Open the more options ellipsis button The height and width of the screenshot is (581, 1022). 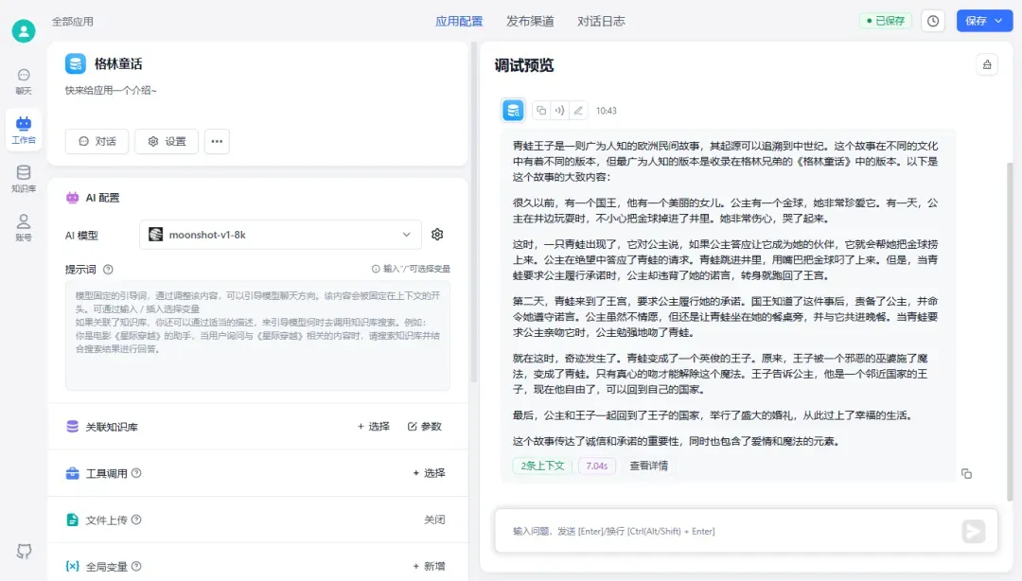point(217,142)
